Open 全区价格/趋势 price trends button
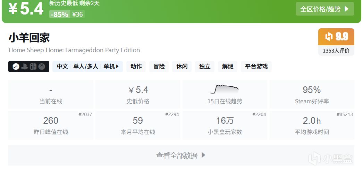This screenshot has height=170, width=363. [325, 9]
